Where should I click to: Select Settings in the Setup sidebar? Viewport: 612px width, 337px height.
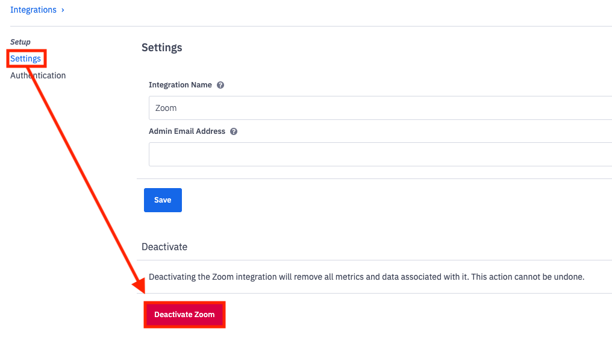[x=26, y=58]
